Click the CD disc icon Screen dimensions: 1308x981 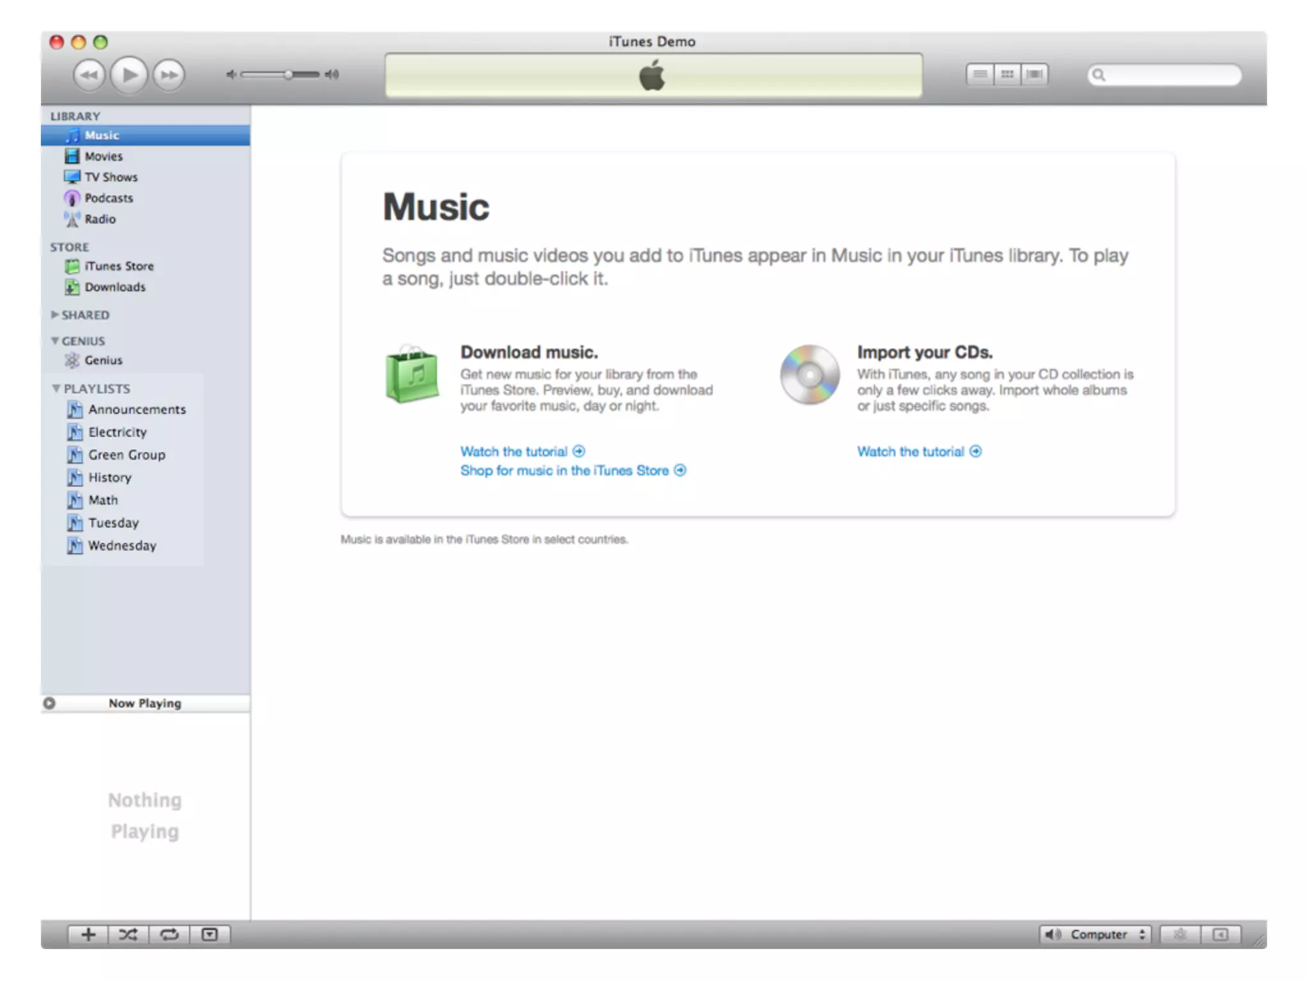tap(809, 376)
